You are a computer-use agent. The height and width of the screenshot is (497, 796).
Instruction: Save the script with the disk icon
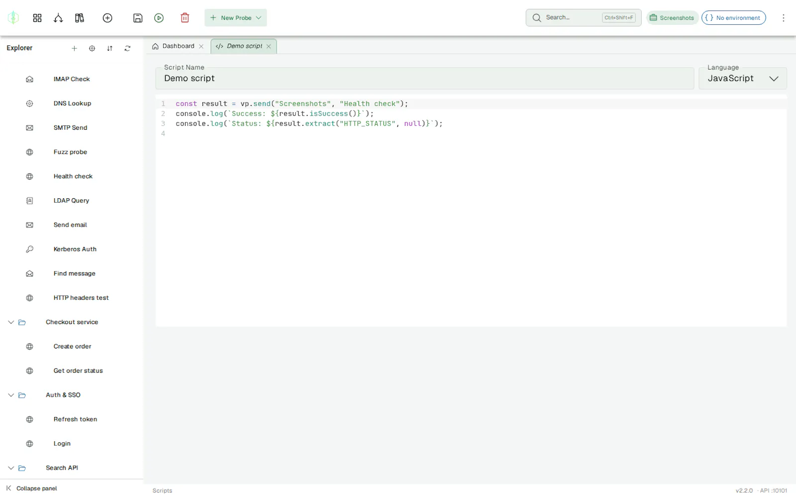[138, 18]
